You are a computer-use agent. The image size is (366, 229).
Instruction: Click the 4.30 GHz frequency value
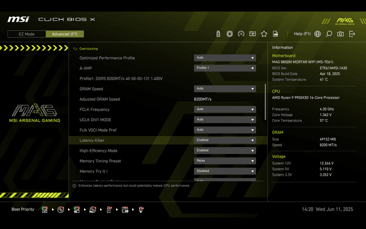327,109
